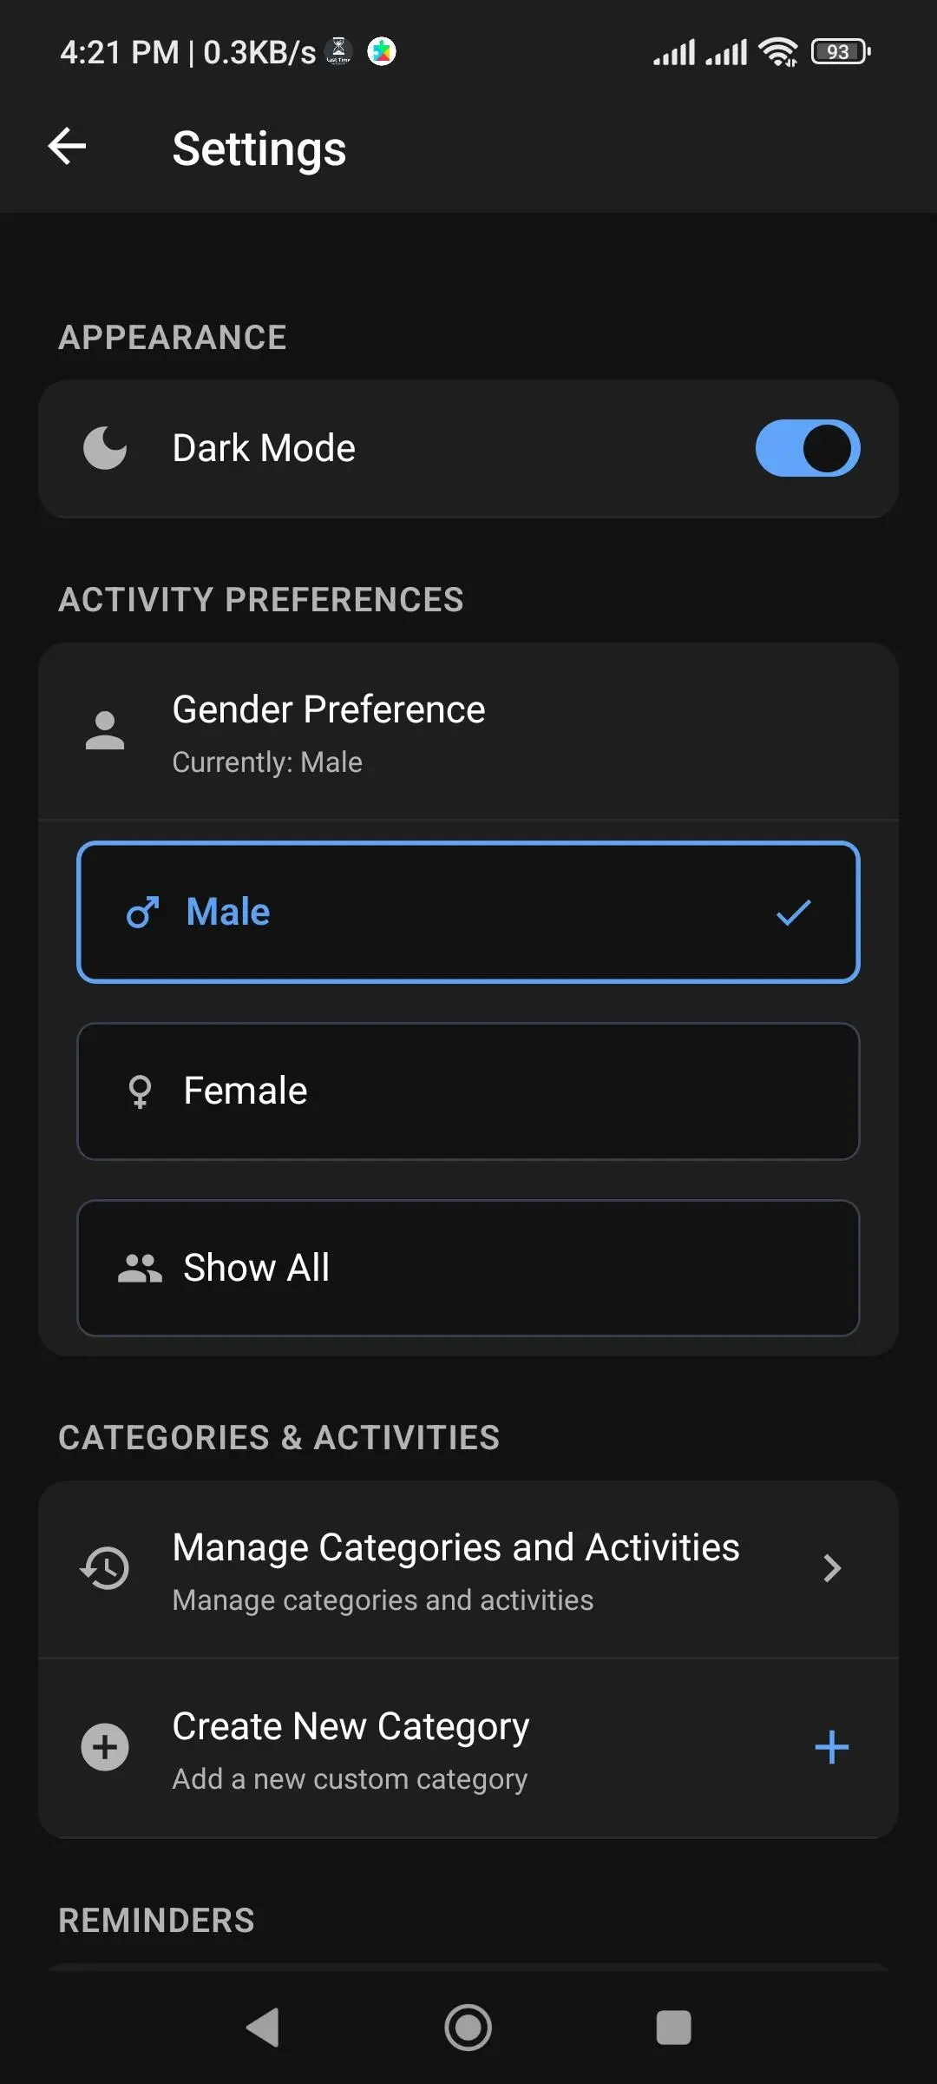Tap the CATEGORIES & ACTIVITIES section header
This screenshot has width=937, height=2084.
[278, 1437]
